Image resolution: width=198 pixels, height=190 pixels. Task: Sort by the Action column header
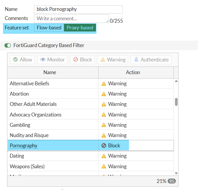click(133, 72)
